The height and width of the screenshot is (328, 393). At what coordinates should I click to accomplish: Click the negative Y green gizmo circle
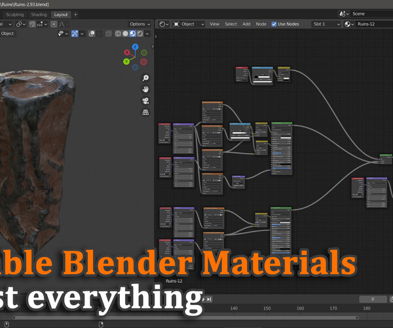144,52
